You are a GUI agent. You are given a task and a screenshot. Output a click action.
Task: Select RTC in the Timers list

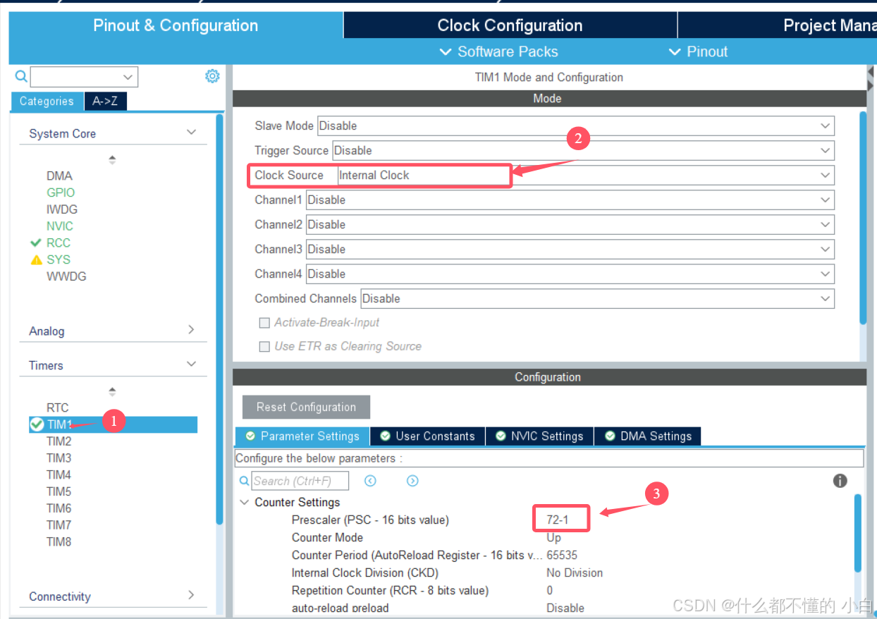click(58, 407)
